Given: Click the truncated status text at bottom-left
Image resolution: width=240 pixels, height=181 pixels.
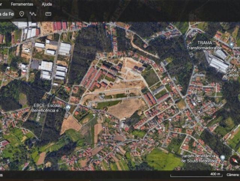Looking at the screenshot, I should pos(2,175).
